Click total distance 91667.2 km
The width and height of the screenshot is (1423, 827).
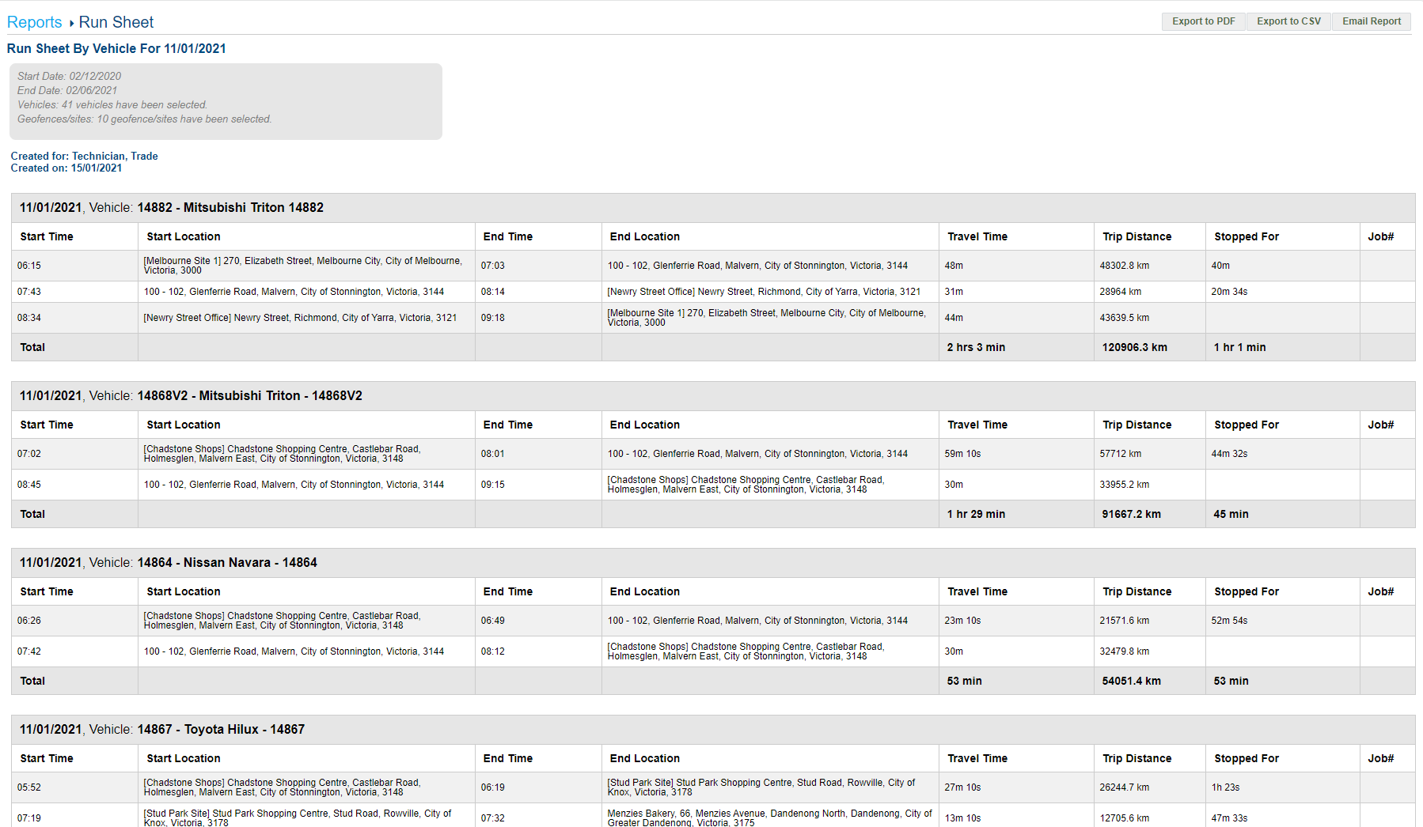coord(1132,514)
